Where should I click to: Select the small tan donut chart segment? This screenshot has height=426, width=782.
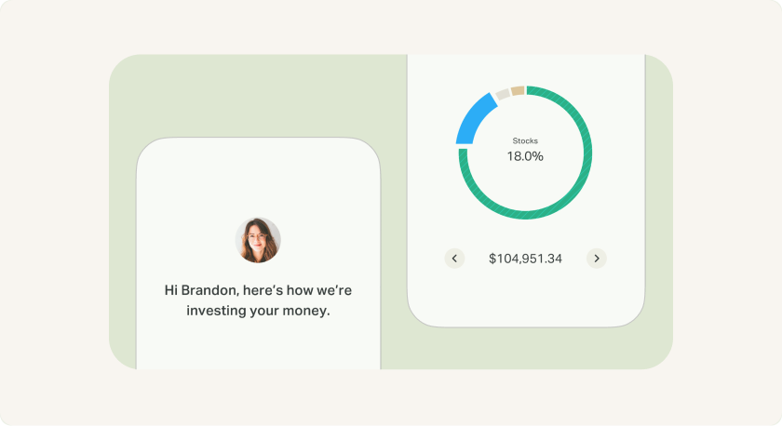[x=517, y=90]
